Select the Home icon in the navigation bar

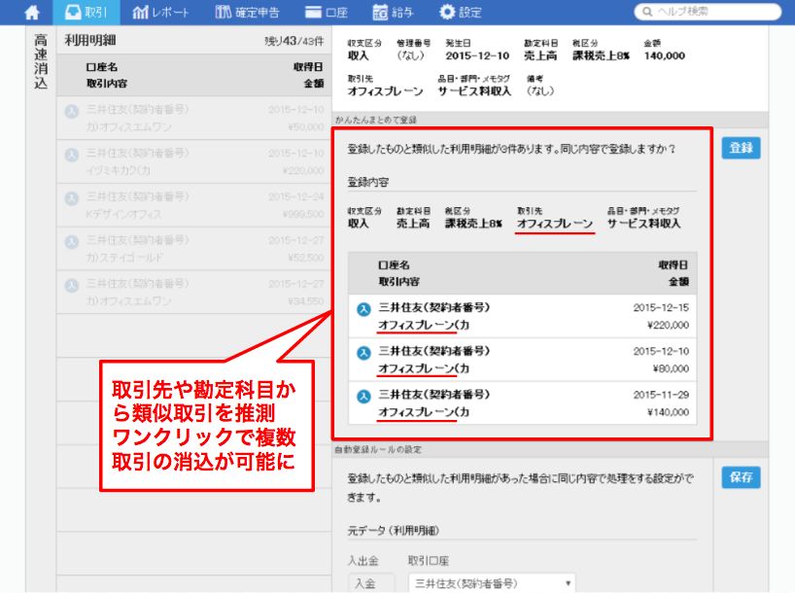pos(31,12)
